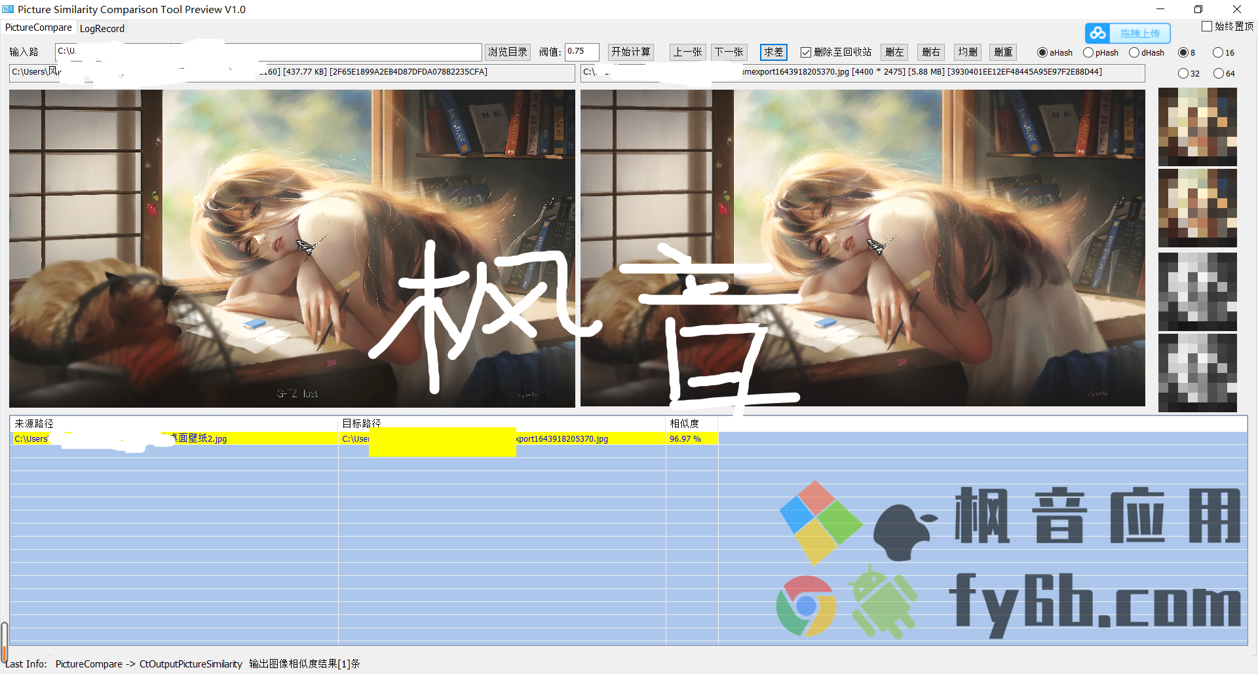Select the target path cell ending 205370.jpg
This screenshot has height=674, width=1258.
click(x=502, y=438)
